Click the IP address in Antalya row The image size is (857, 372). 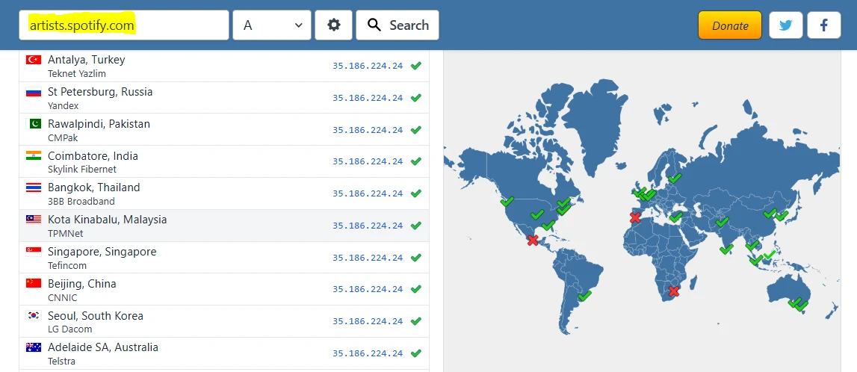(x=368, y=66)
